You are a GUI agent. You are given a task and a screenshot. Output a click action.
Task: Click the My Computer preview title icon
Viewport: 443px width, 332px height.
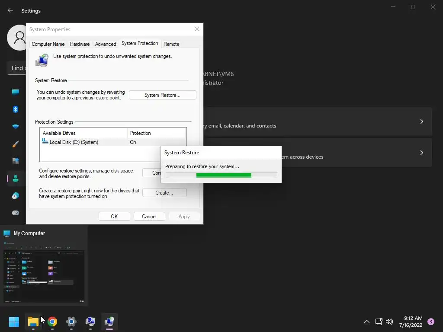tap(7, 233)
